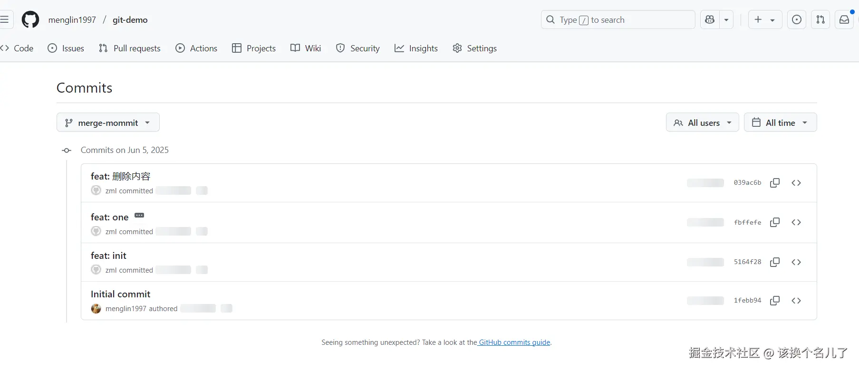Go to the git-demo repository link

(x=130, y=20)
